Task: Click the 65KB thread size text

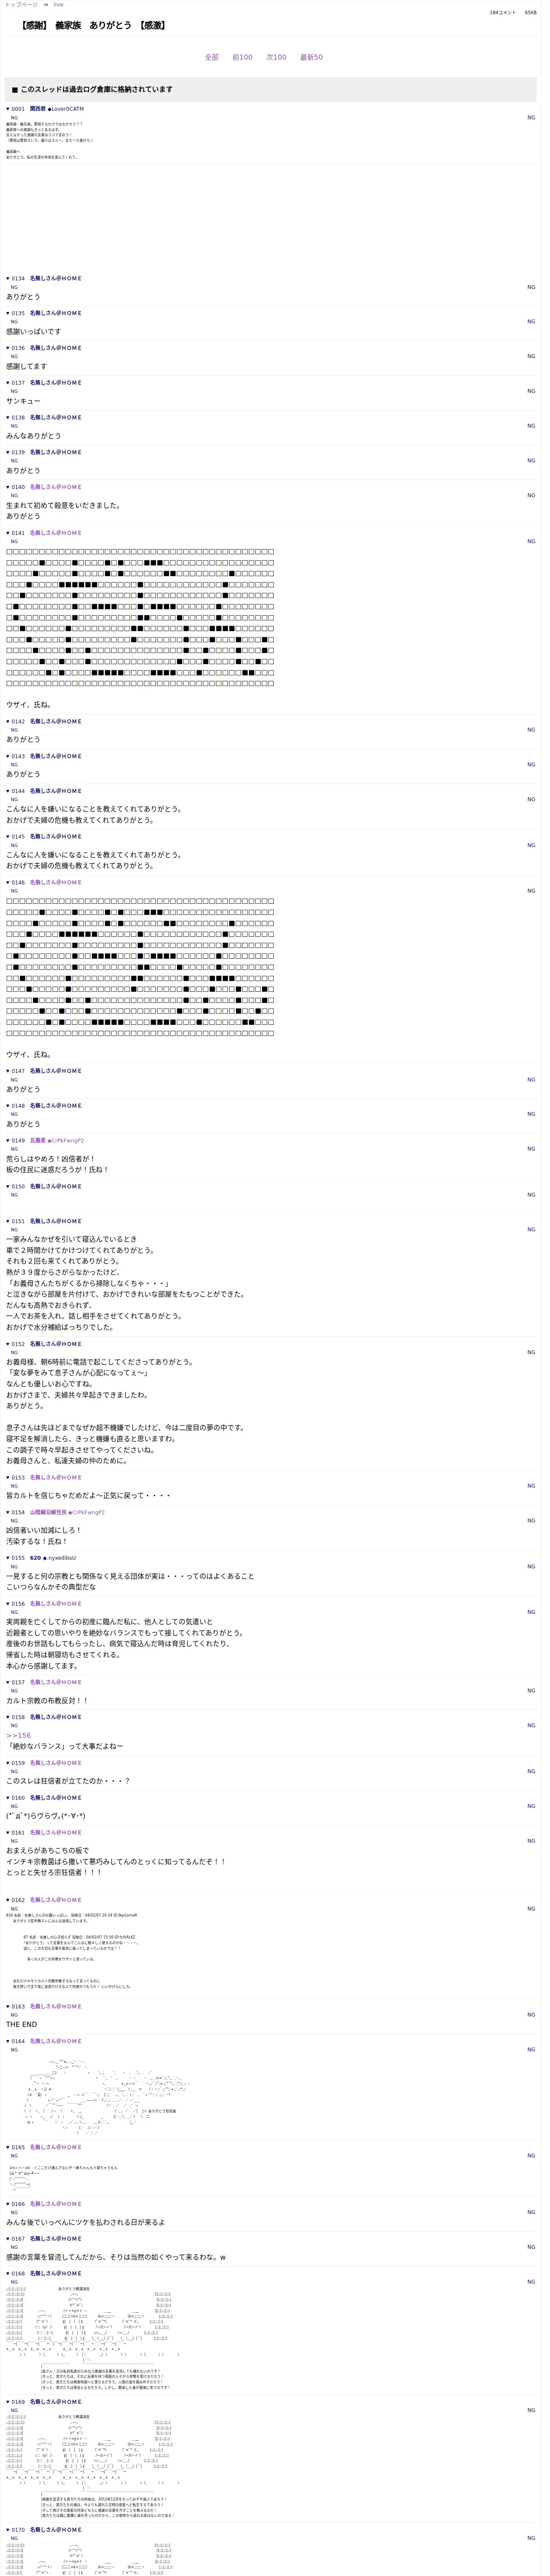Action: 531,13
